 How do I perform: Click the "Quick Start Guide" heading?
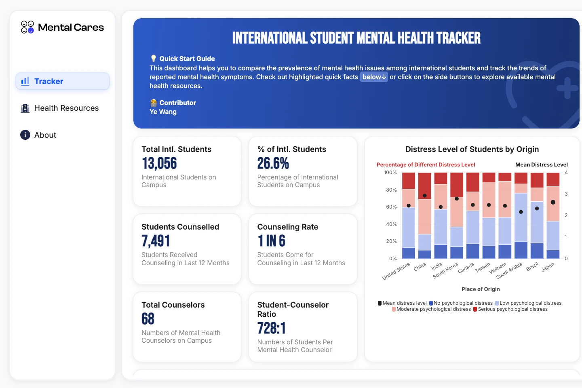[187, 59]
